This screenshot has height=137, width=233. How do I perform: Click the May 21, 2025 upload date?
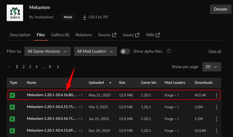pos(100,95)
